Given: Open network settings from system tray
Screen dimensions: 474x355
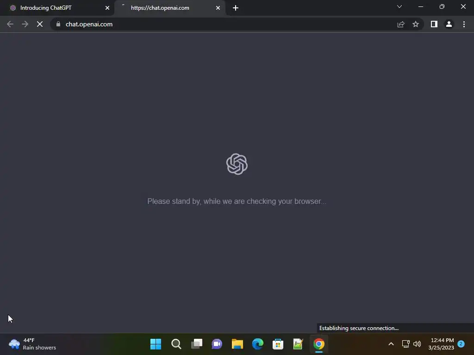Looking at the screenshot, I should click(x=405, y=344).
